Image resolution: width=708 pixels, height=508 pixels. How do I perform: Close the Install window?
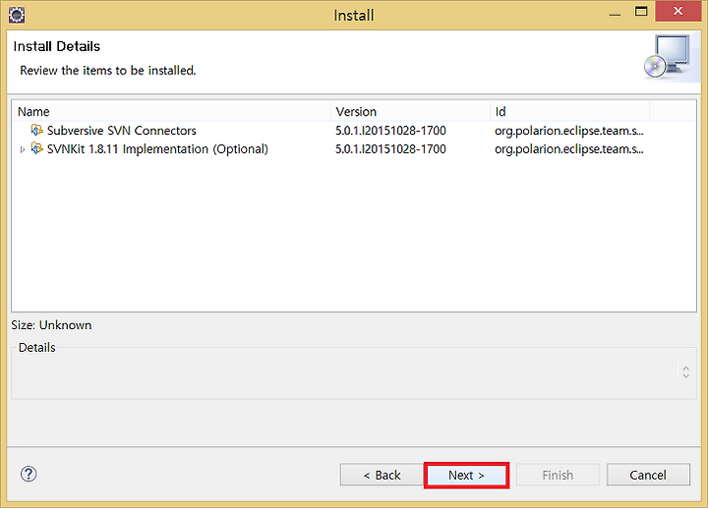tap(678, 11)
